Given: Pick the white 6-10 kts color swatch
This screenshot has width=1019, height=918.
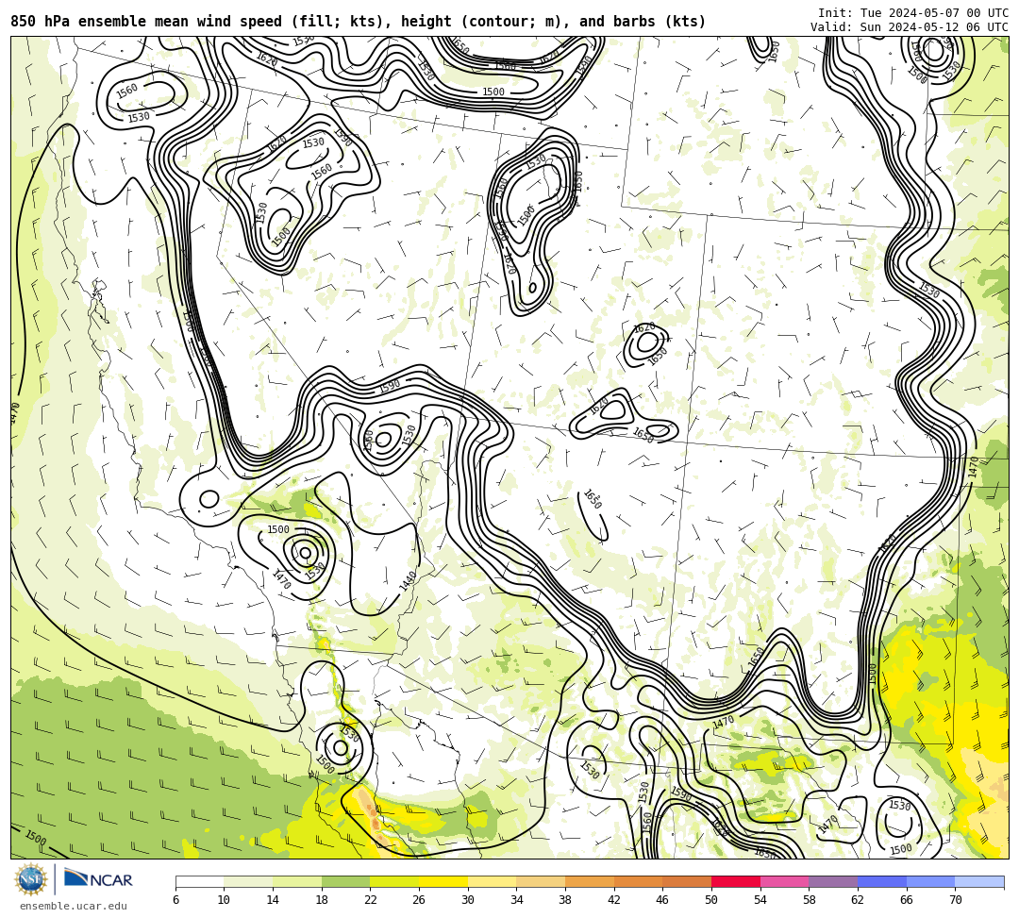Looking at the screenshot, I should [199, 881].
